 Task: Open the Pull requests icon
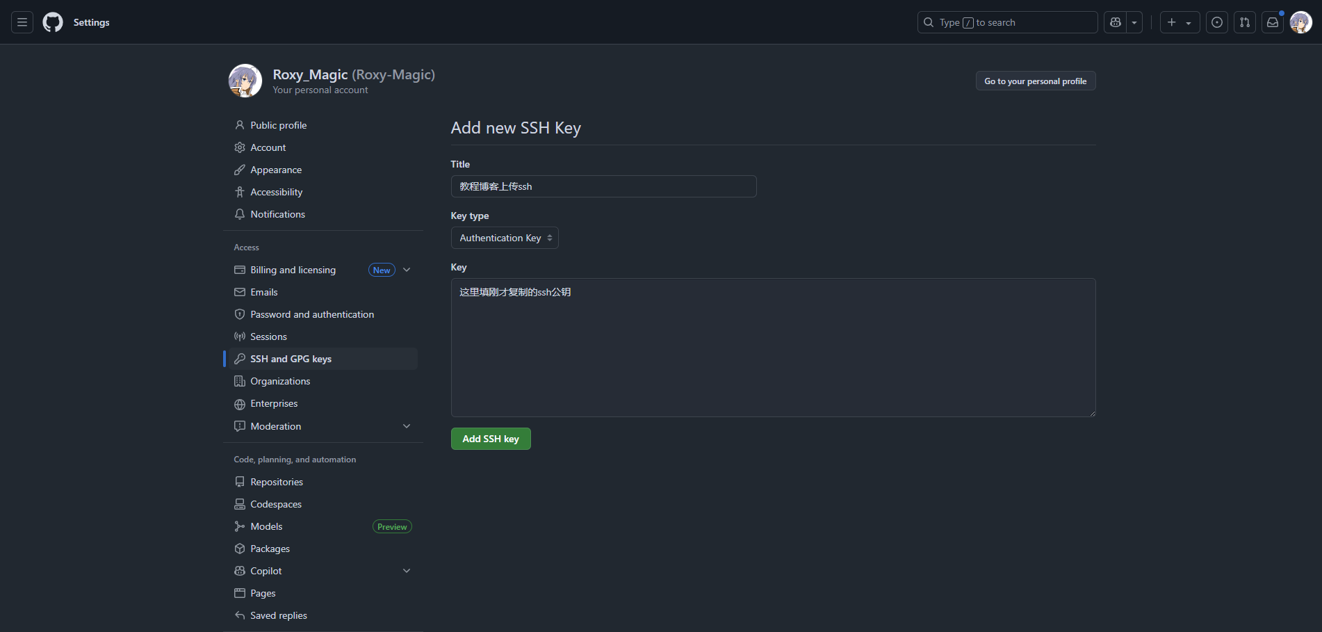coord(1245,22)
